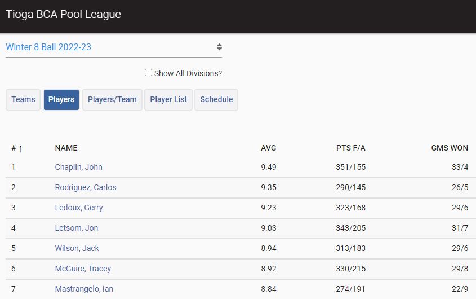Click the Wilson, Jack name link
The image size is (476, 299).
click(77, 248)
